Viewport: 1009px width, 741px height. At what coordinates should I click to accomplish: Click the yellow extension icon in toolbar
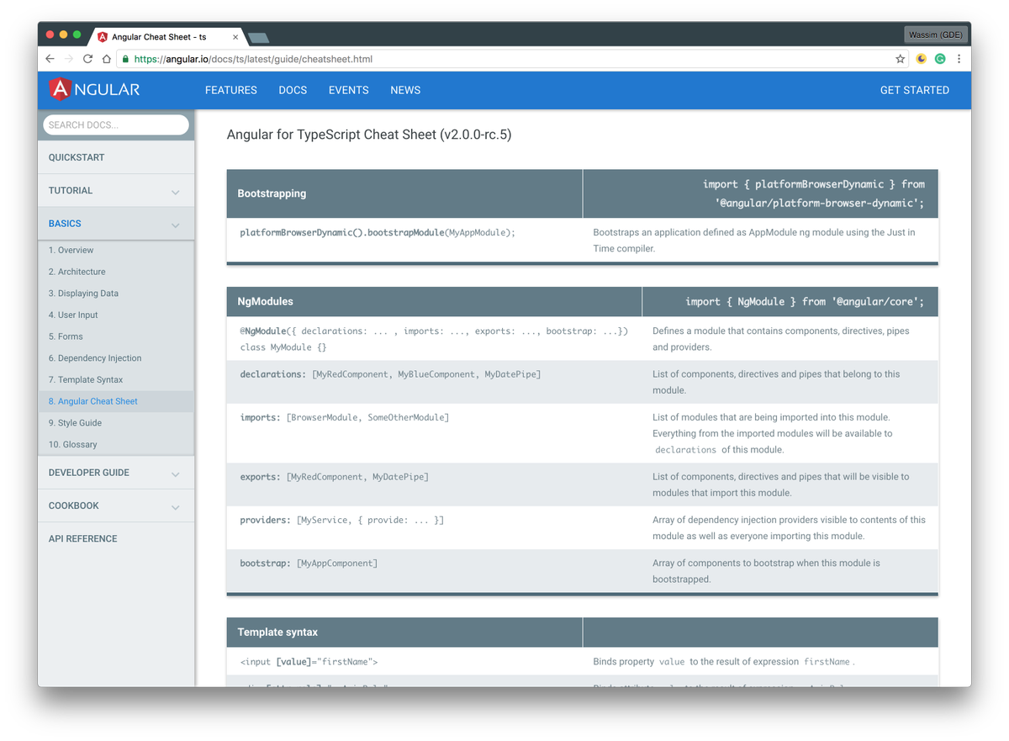(922, 59)
